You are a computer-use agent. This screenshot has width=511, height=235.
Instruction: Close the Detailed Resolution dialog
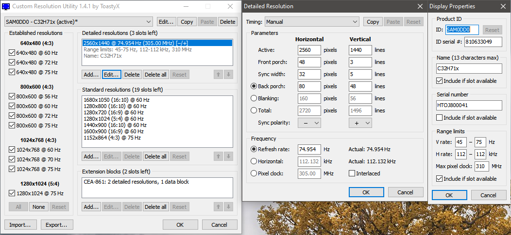[420, 6]
